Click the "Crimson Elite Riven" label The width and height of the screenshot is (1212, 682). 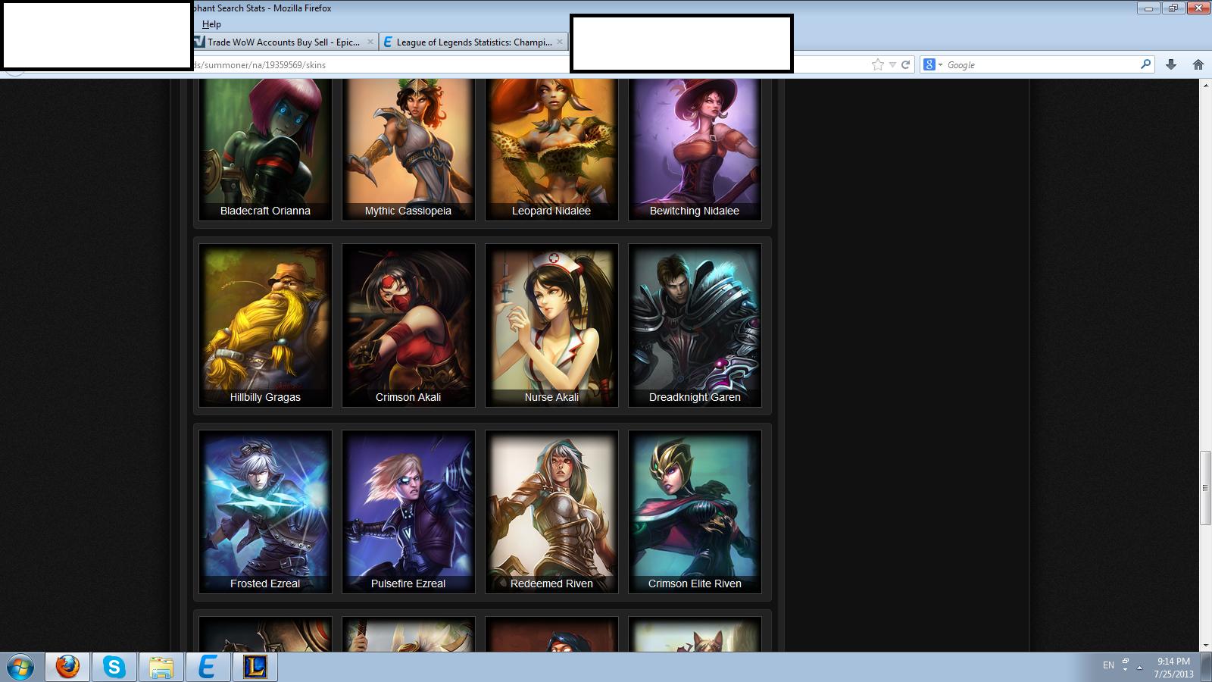coord(695,583)
